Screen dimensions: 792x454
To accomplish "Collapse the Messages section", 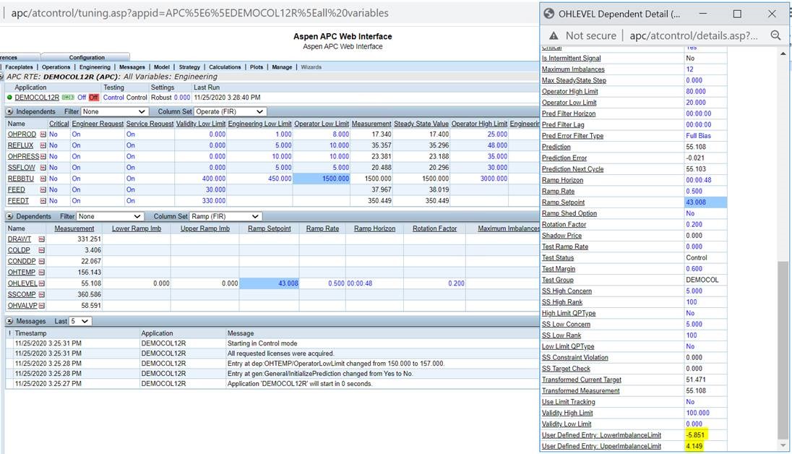I will 10,321.
